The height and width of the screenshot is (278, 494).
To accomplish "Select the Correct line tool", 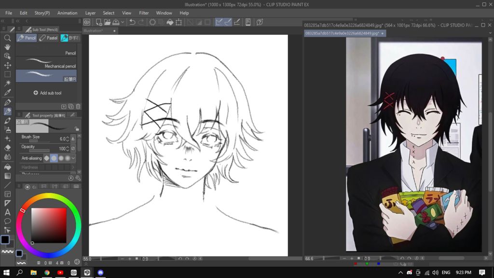I will (x=7, y=230).
